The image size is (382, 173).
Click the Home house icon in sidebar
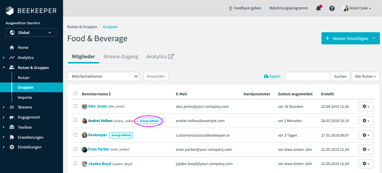(12, 47)
